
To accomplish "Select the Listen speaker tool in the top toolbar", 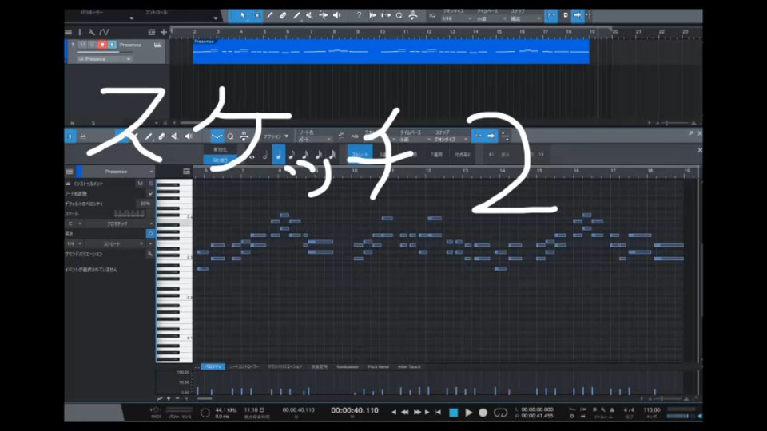I will (x=337, y=16).
